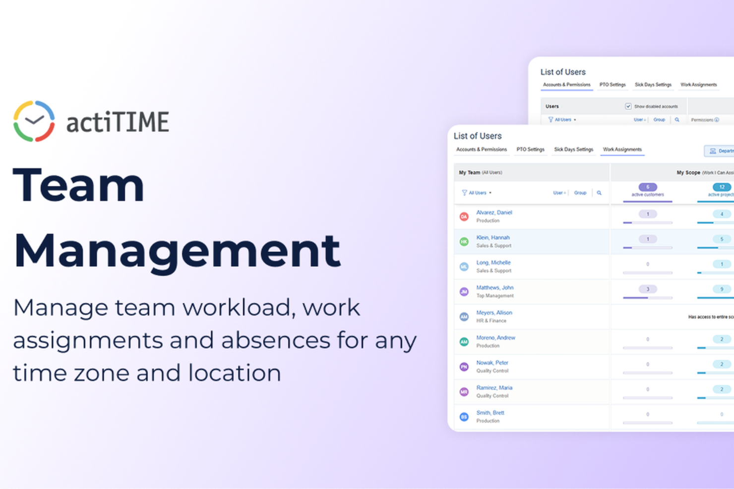The width and height of the screenshot is (734, 489).
Task: Switch to Work Assignments tab in the back window
Action: (x=698, y=85)
